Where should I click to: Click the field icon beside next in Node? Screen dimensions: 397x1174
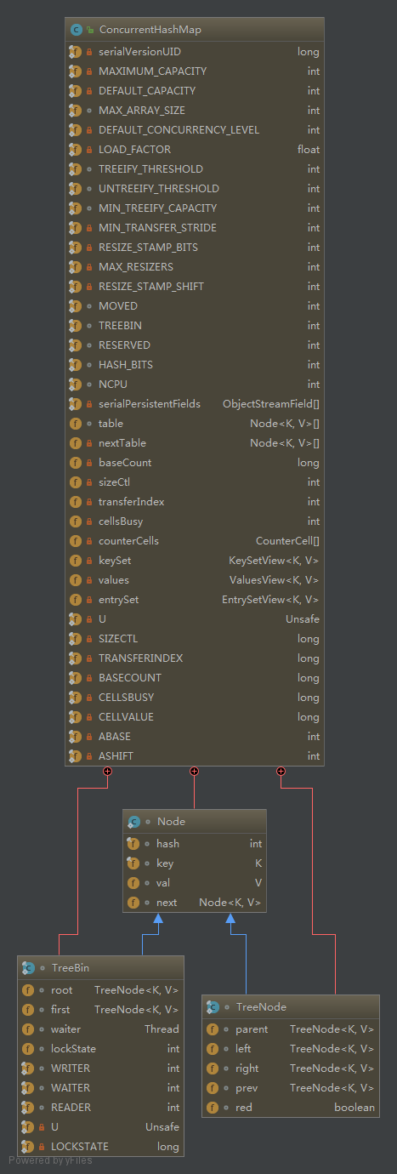[133, 903]
